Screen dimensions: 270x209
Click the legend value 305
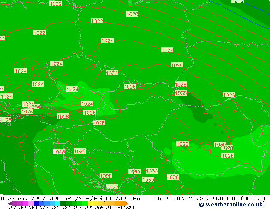[99, 207]
